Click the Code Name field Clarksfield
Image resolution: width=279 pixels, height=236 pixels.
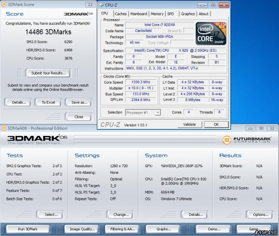pos(143,31)
